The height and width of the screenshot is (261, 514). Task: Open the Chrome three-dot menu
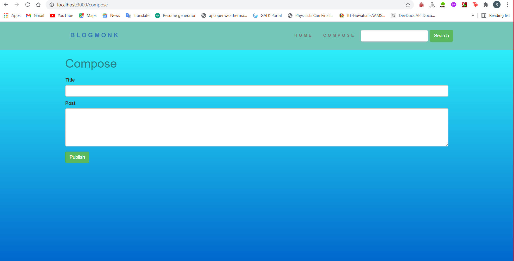pos(507,5)
